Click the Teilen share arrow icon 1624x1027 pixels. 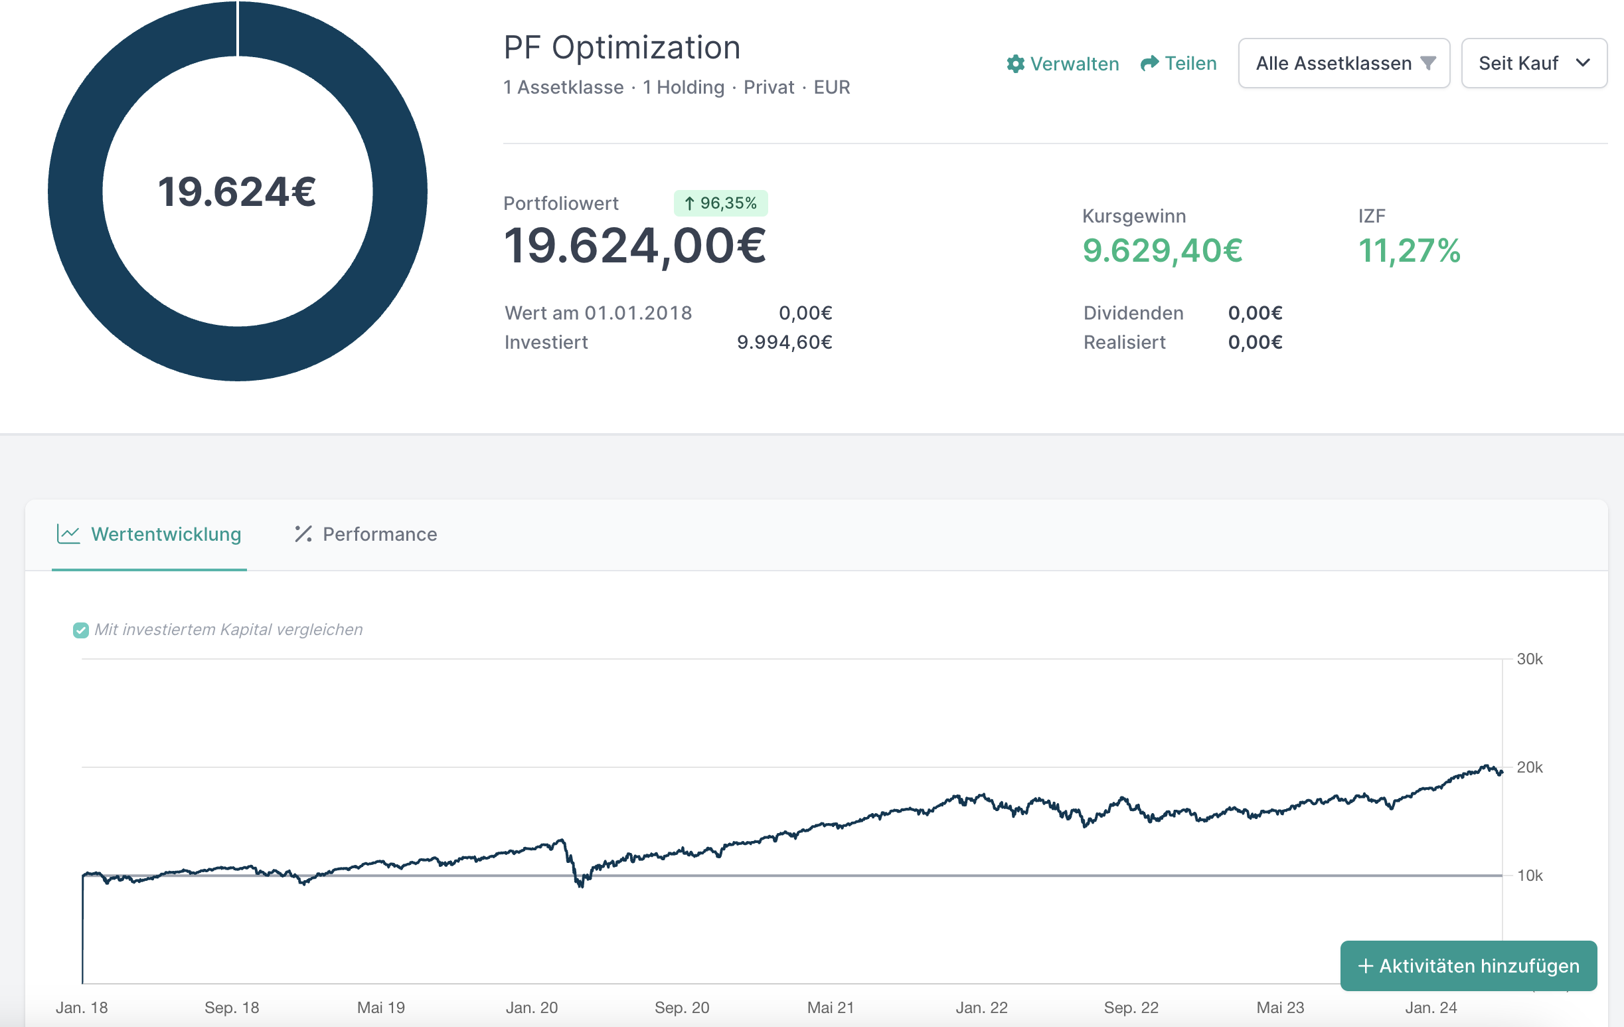[1149, 63]
